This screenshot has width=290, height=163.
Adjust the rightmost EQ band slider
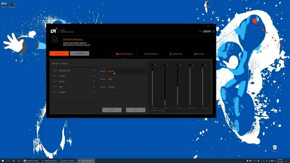[x=202, y=86]
